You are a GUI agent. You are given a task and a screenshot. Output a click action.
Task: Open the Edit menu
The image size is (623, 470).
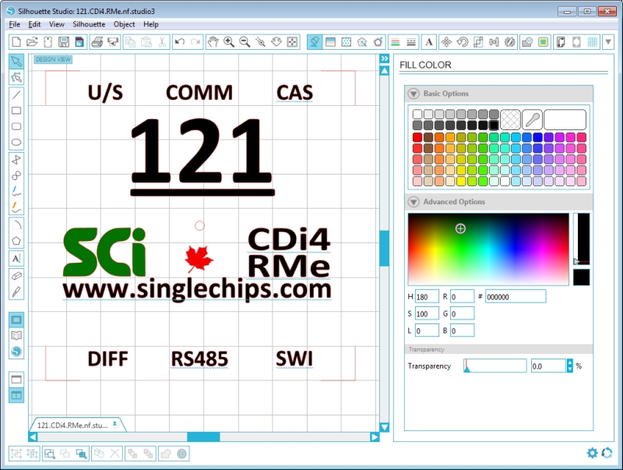coord(34,24)
